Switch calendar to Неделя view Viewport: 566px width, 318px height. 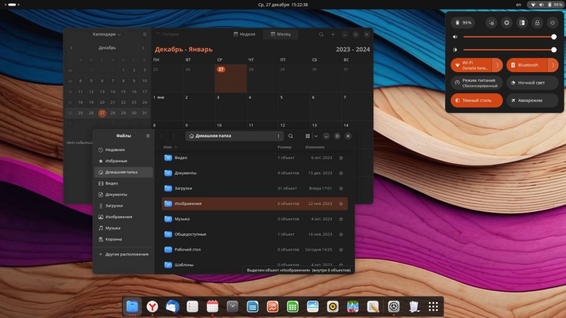click(x=244, y=34)
